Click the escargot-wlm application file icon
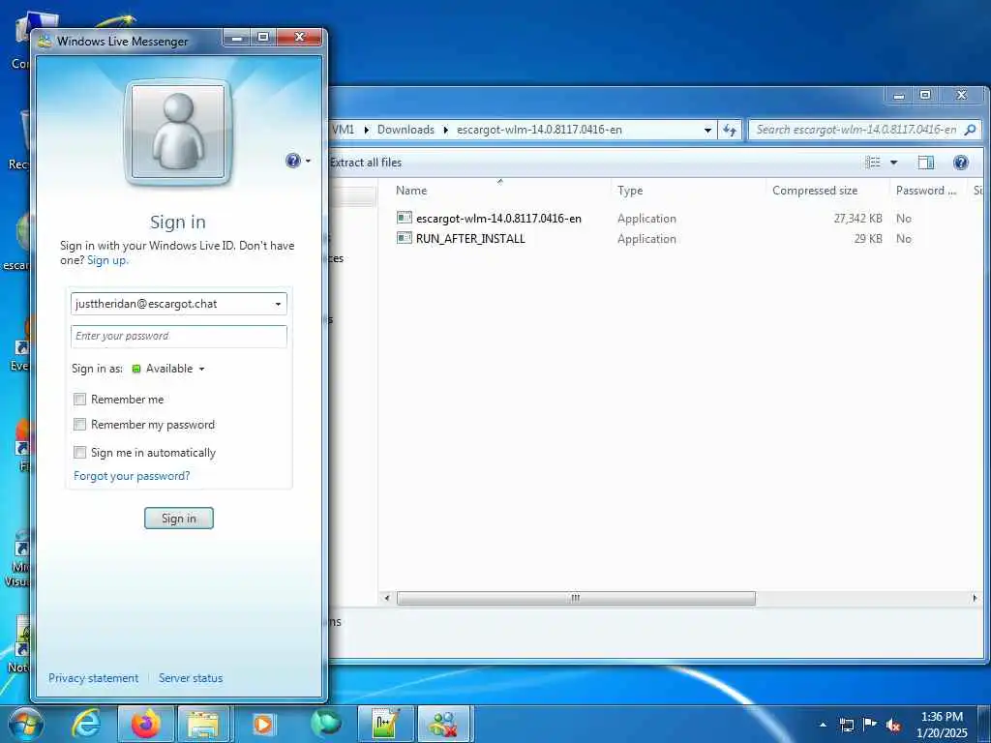 tap(405, 218)
